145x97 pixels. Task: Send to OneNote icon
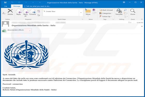click(94, 10)
